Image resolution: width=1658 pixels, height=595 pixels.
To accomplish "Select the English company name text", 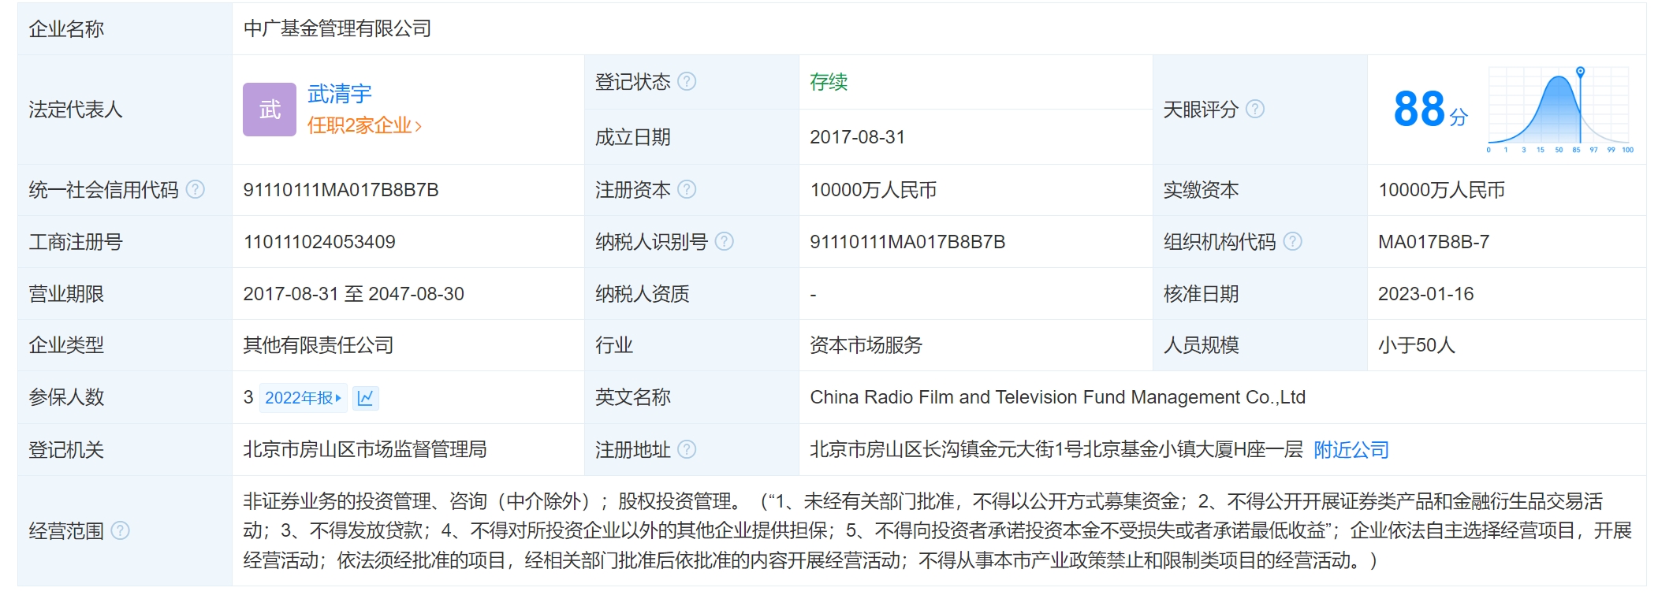I will click(1057, 397).
